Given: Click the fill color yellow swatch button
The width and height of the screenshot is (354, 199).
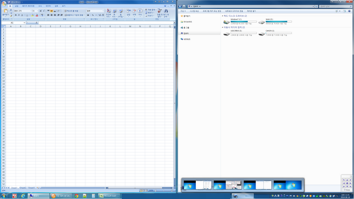Looking at the screenshot, I should click(32, 15).
